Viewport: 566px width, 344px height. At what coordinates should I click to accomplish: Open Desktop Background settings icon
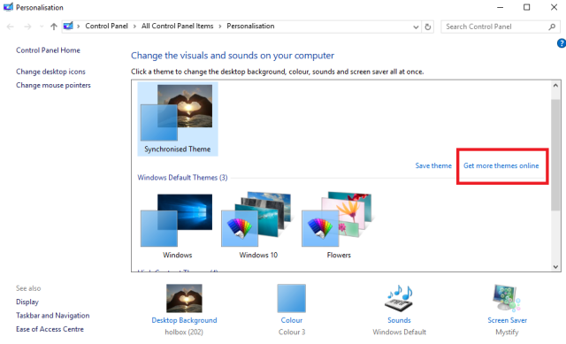coord(184,298)
